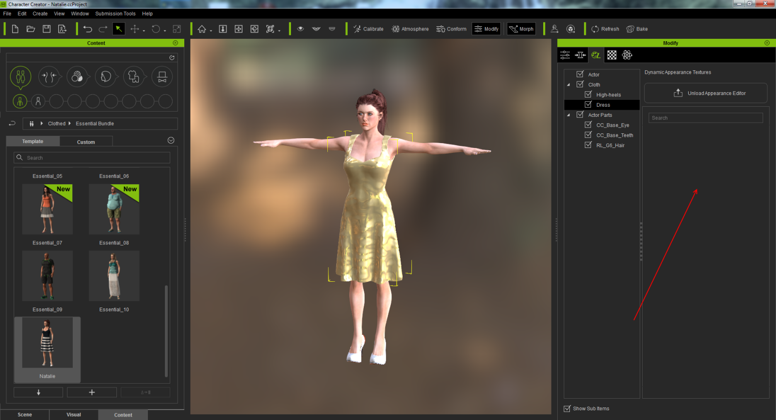The height and width of the screenshot is (420, 776).
Task: Create a new project file
Action: (15, 29)
